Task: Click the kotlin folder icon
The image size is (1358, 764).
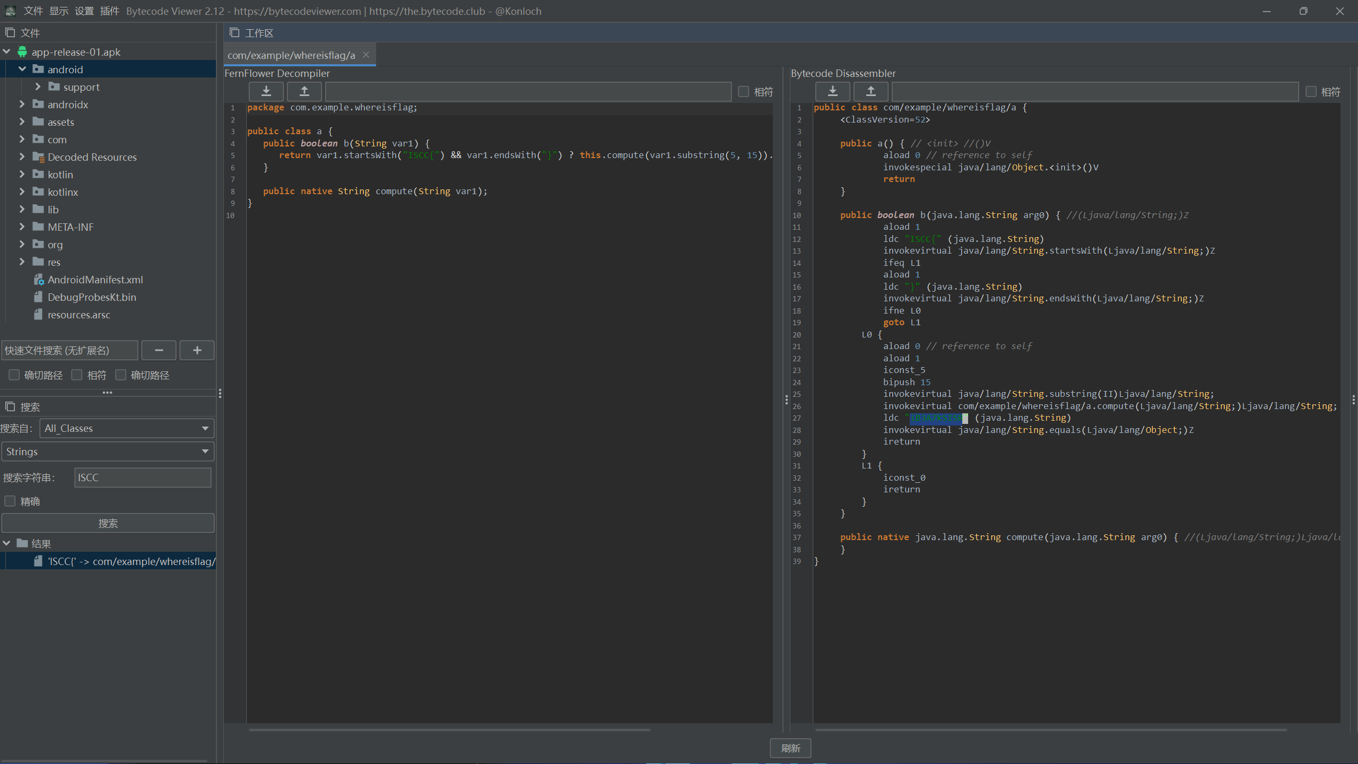Action: click(x=38, y=174)
